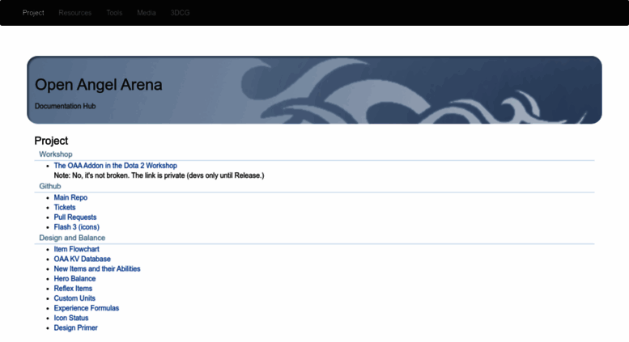Open the Reflex Items link
Image resolution: width=629 pixels, height=342 pixels.
[73, 289]
